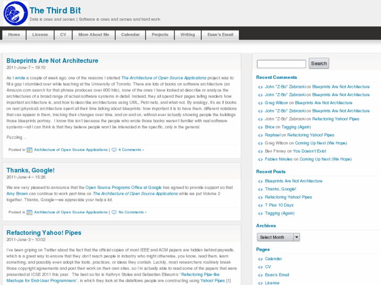
Task: Click bullet icon beside Thanks, Google! recent post
Action: tap(260, 189)
